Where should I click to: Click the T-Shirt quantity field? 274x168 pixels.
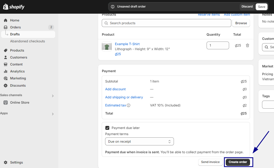(218, 45)
